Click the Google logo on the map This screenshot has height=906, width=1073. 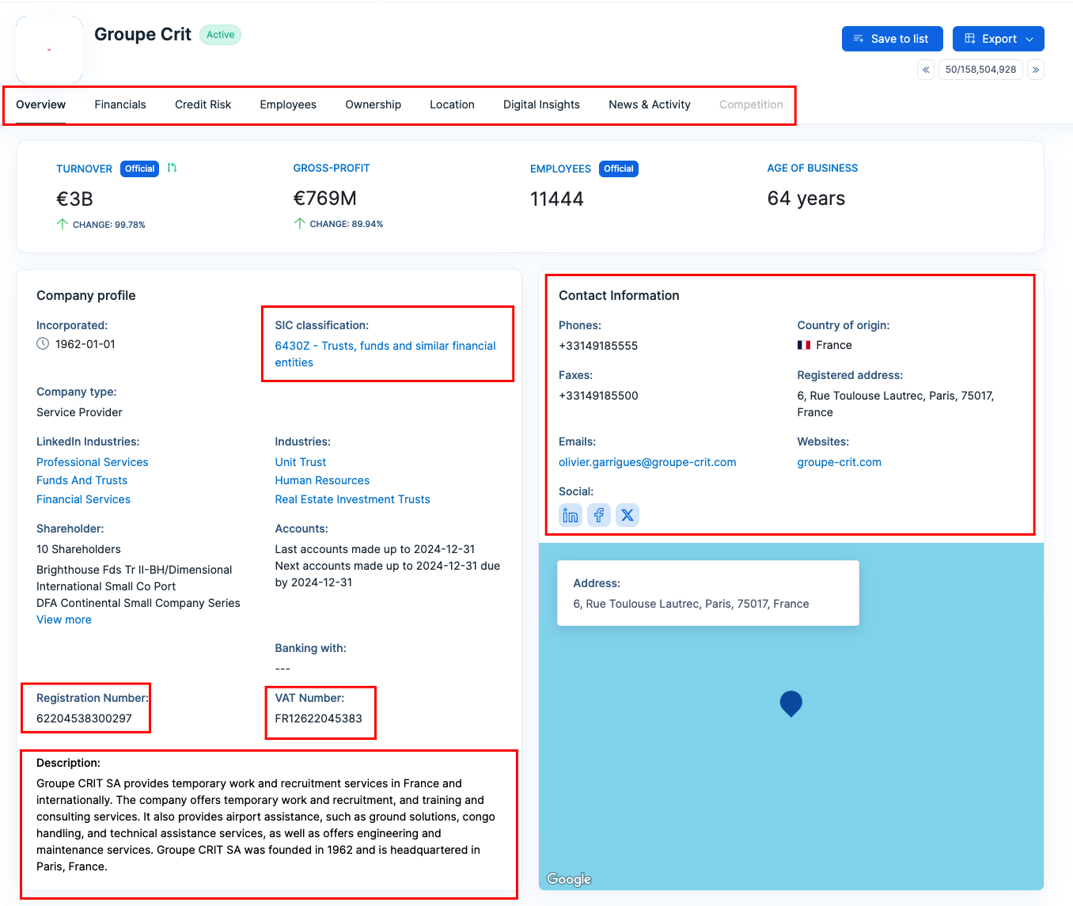pyautogui.click(x=569, y=879)
